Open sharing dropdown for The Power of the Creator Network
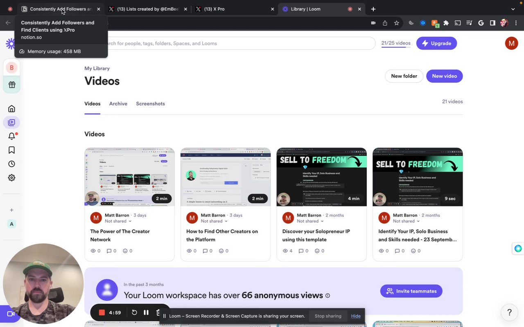This screenshot has width=524, height=327. tap(118, 221)
